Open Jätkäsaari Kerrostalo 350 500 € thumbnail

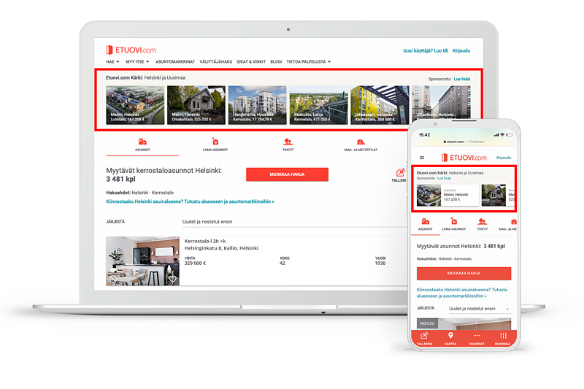click(x=380, y=105)
